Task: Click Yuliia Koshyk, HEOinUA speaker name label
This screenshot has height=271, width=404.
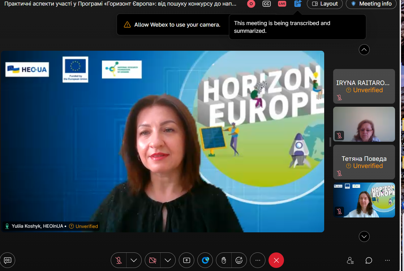Action: [x=37, y=226]
